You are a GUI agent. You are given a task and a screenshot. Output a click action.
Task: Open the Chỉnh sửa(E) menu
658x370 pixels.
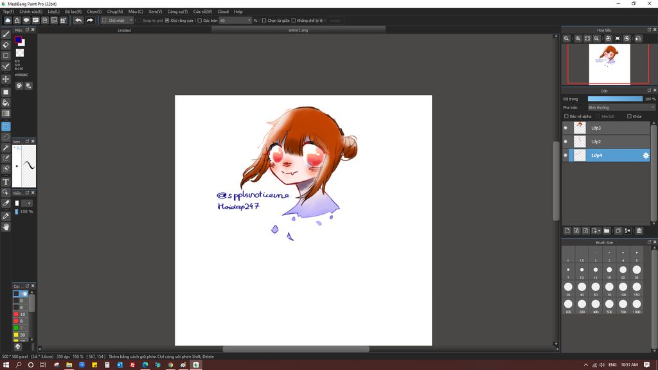point(31,12)
